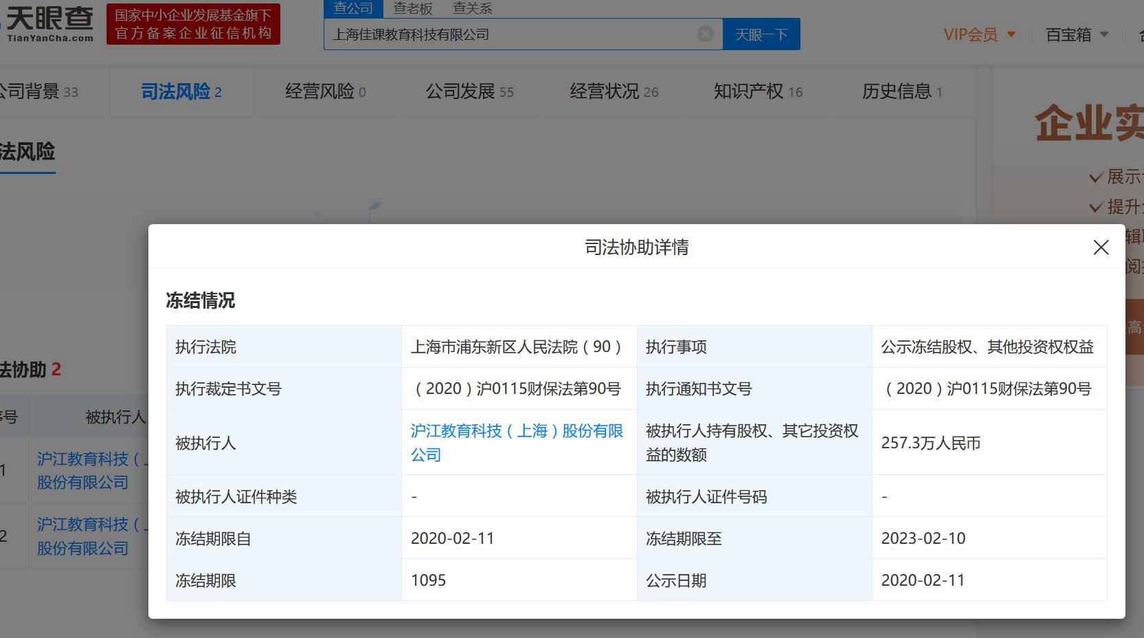The width and height of the screenshot is (1144, 638).
Task: Click the 1095 freeze period value
Action: [x=429, y=580]
